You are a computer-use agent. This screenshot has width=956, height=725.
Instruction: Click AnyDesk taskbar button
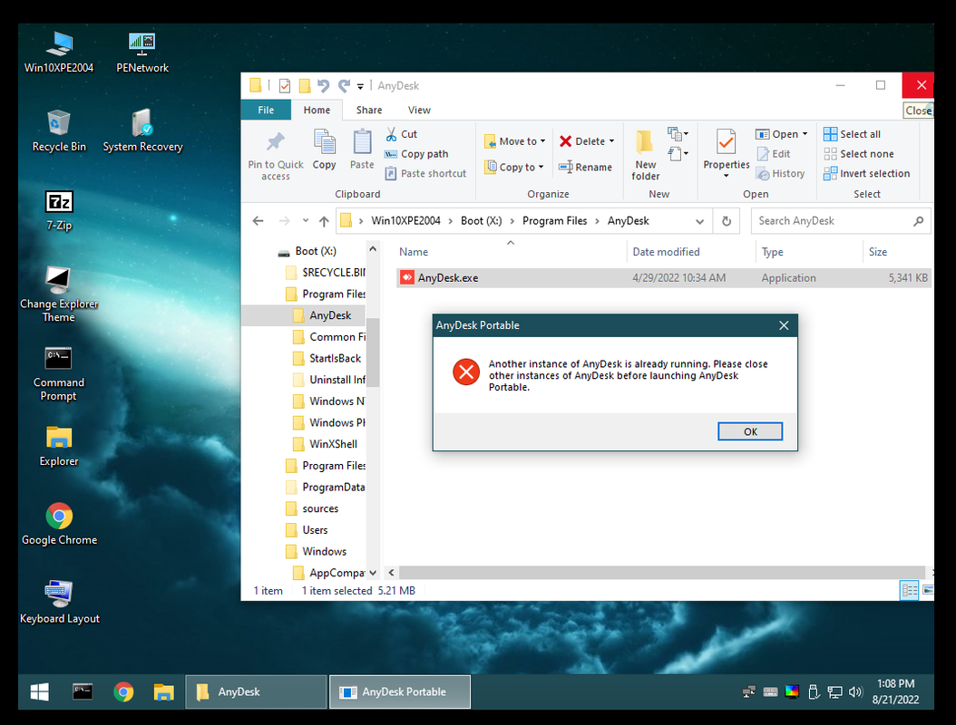coord(256,692)
